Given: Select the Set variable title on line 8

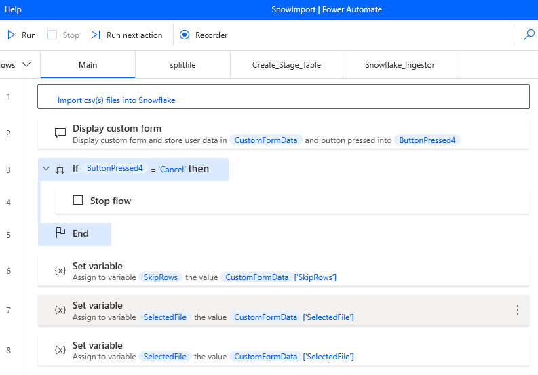Looking at the screenshot, I should 98,345.
